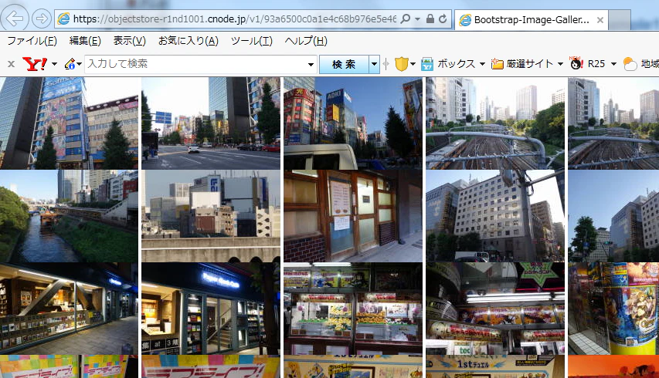Close the Yahoo toolbar with the X
Viewport: 659px width, 378px height.
point(12,64)
